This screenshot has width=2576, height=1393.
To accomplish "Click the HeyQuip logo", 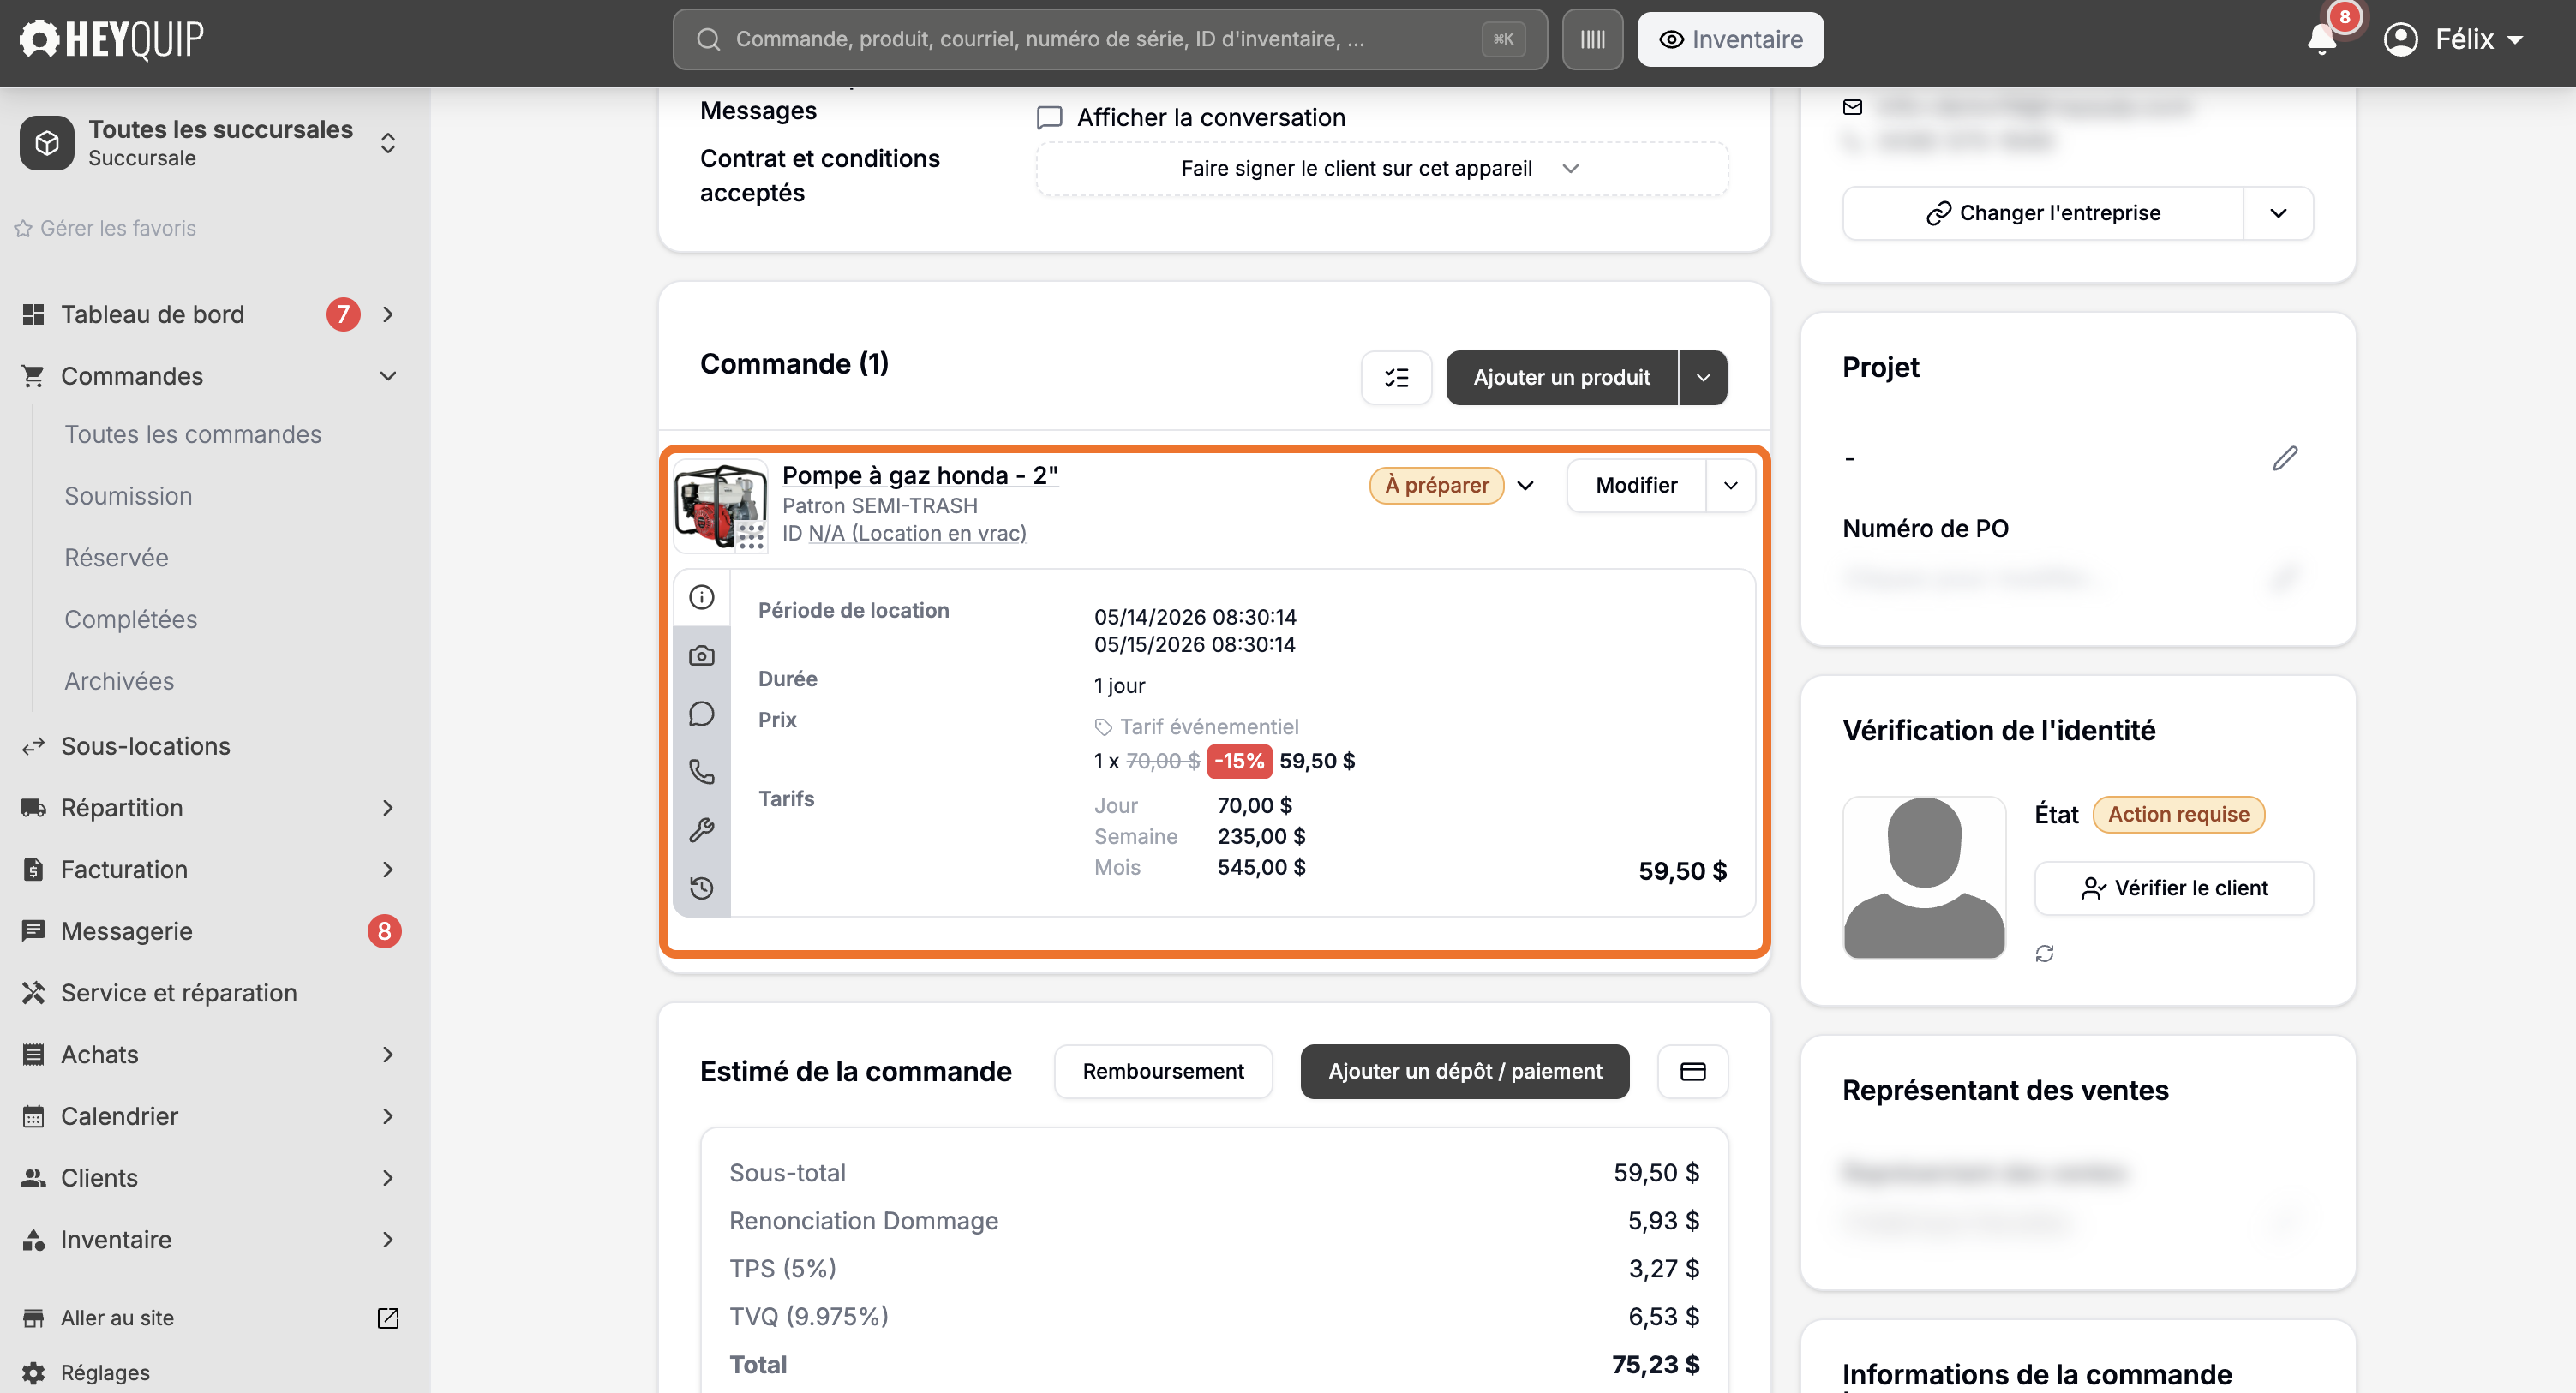I will pyautogui.click(x=112, y=39).
